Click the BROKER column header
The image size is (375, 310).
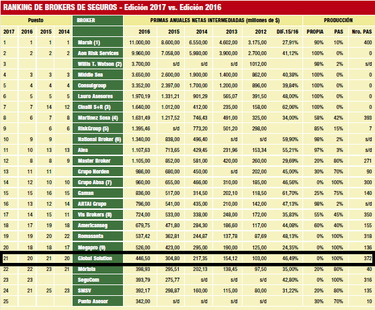pyautogui.click(x=98, y=20)
